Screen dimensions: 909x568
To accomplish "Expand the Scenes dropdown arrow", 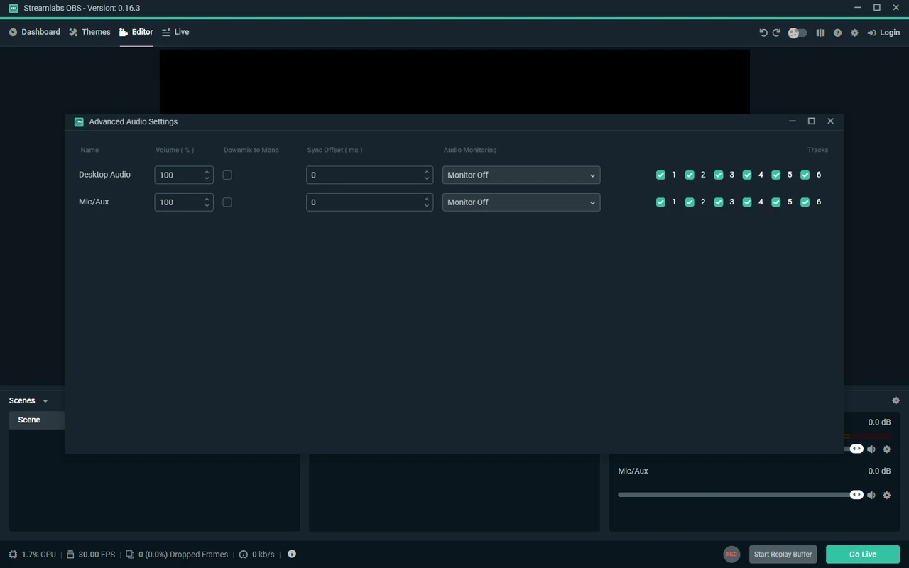I will tap(45, 401).
